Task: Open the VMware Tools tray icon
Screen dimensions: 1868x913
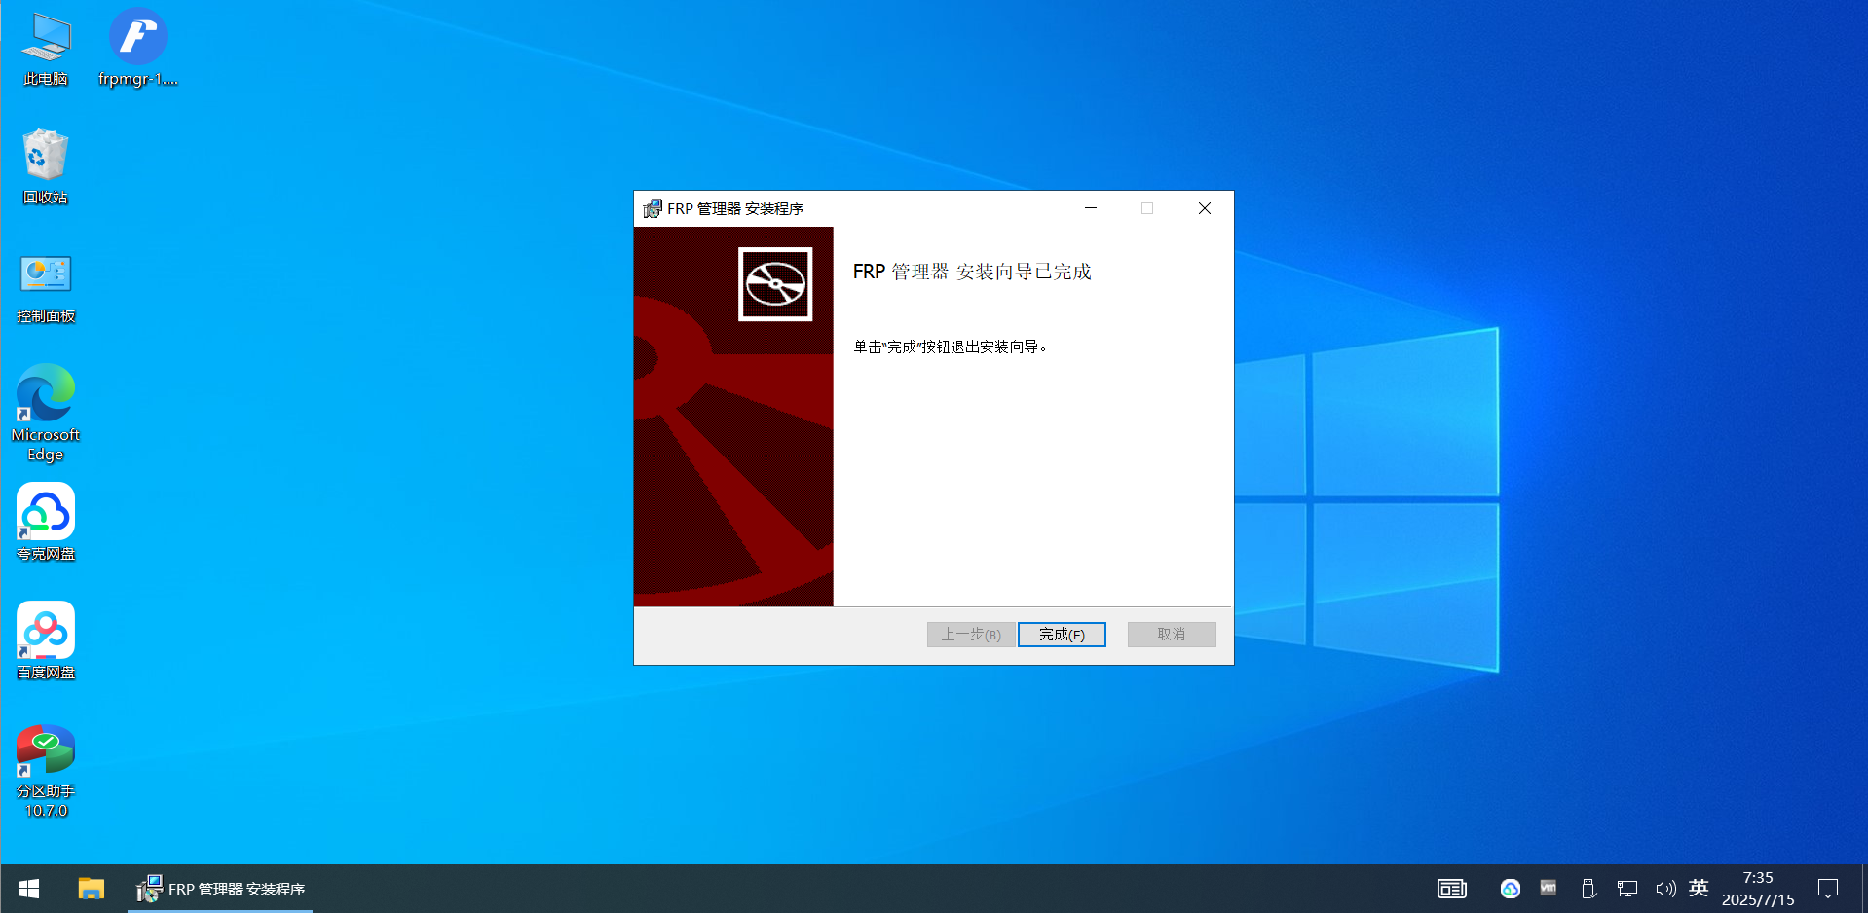Action: (x=1550, y=889)
